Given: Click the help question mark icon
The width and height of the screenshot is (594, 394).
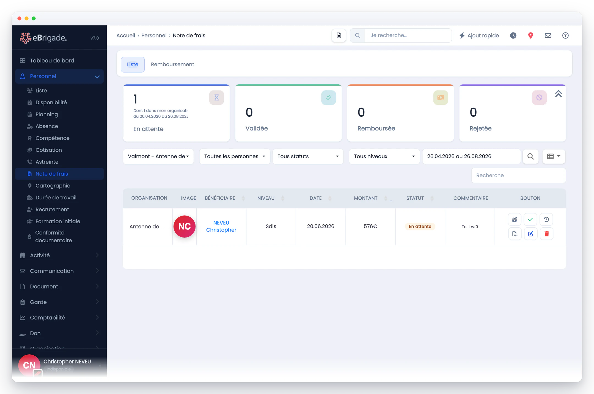Looking at the screenshot, I should tap(565, 36).
